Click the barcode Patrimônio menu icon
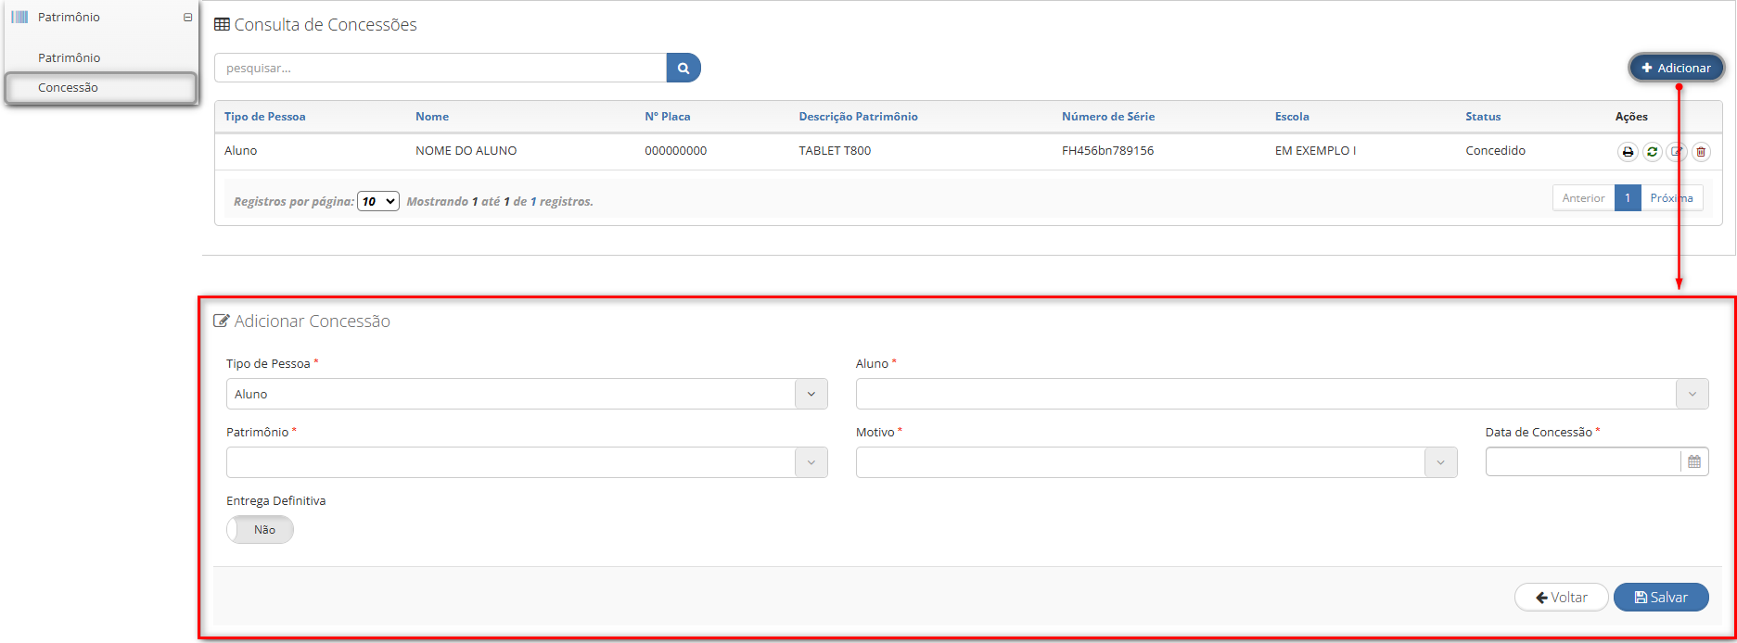This screenshot has height=643, width=1737. coord(19,18)
